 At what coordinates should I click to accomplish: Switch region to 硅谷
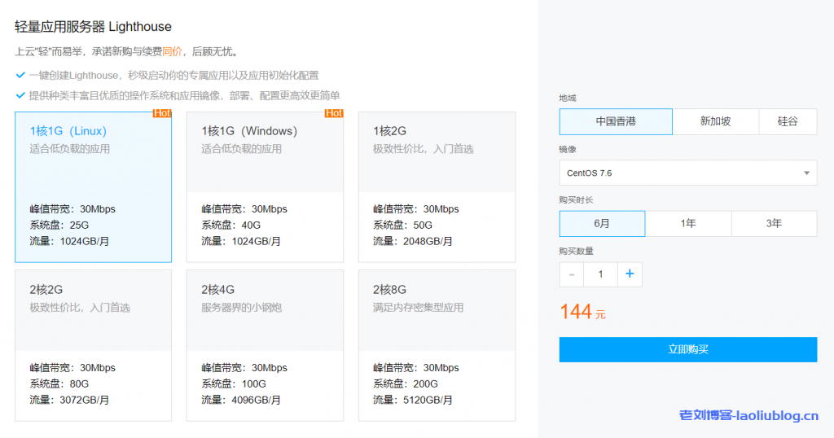click(x=787, y=121)
